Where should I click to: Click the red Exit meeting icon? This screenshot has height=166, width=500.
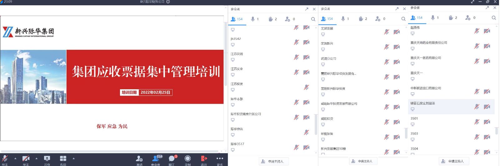point(204,159)
